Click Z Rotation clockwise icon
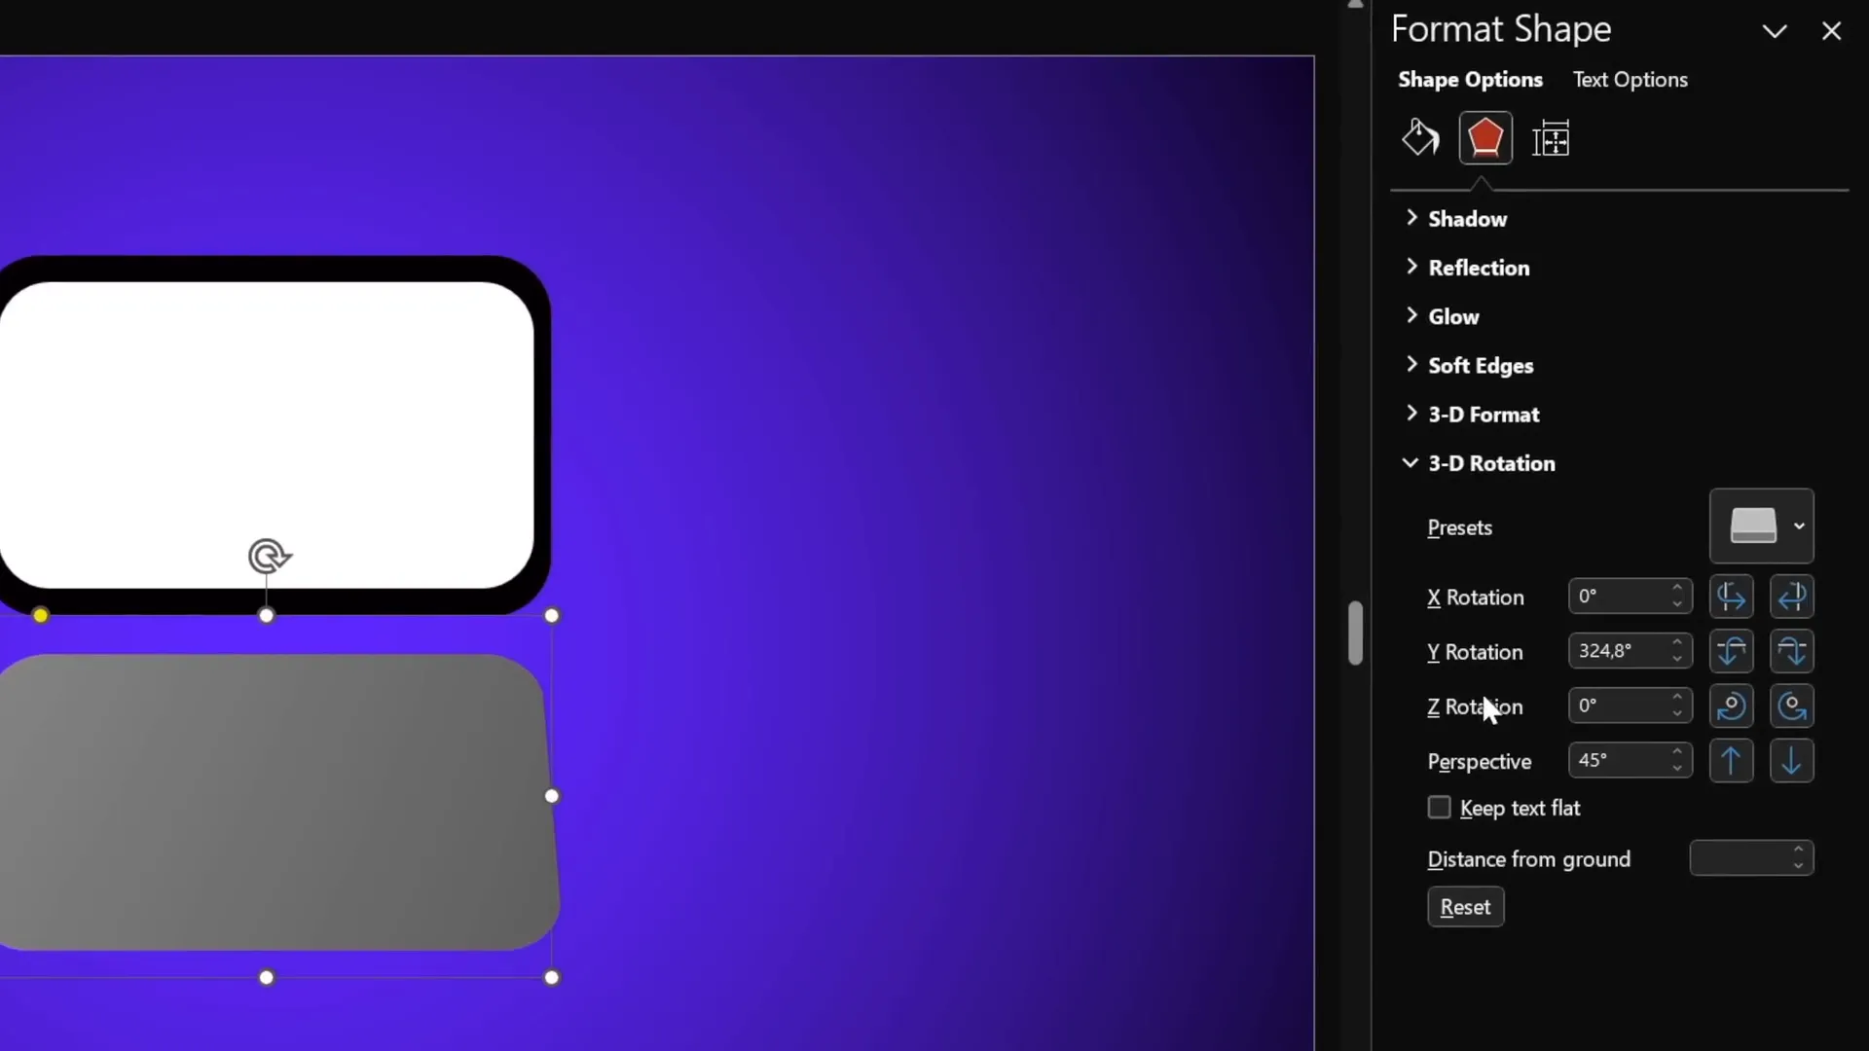Image resolution: width=1869 pixels, height=1051 pixels. click(1731, 706)
